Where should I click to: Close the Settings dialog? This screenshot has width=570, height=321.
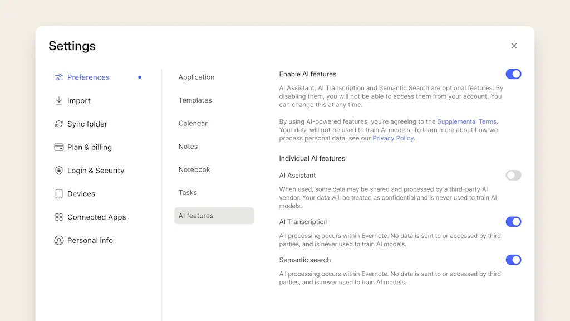click(x=514, y=46)
